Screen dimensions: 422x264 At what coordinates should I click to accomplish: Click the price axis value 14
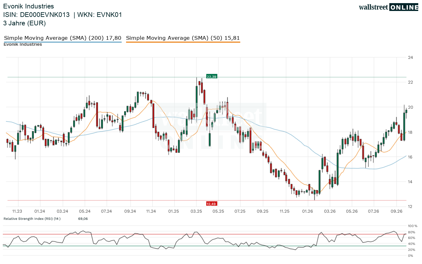coord(410,182)
